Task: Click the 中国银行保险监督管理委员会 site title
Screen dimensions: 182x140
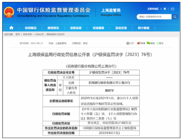Action: 54,10
